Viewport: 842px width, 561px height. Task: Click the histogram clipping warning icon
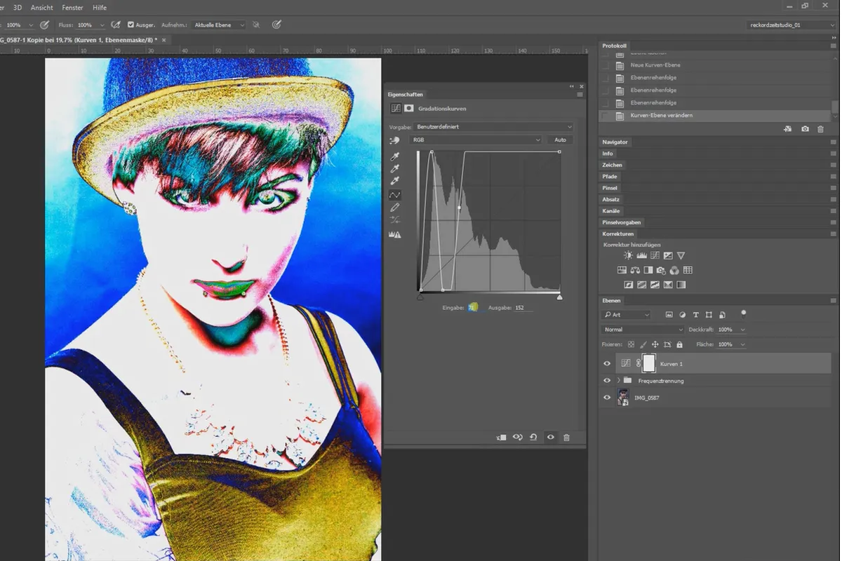pyautogui.click(x=395, y=235)
